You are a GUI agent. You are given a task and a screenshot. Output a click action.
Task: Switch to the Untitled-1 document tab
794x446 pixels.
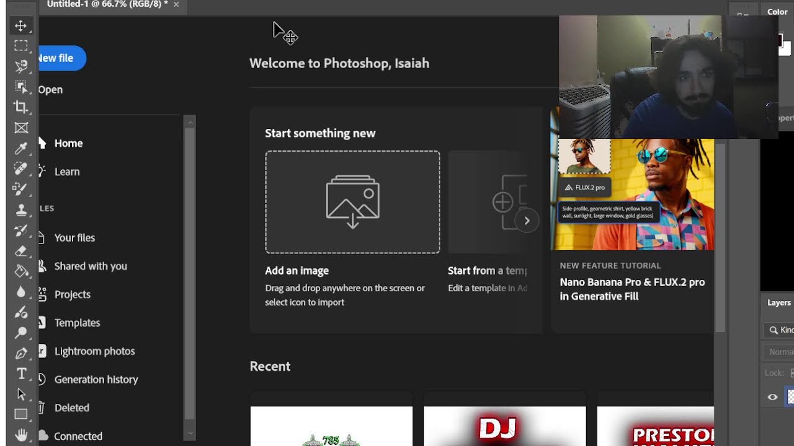(107, 4)
